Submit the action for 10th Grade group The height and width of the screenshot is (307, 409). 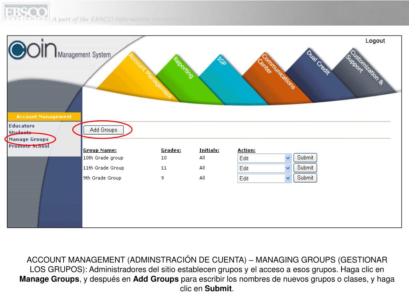click(305, 157)
